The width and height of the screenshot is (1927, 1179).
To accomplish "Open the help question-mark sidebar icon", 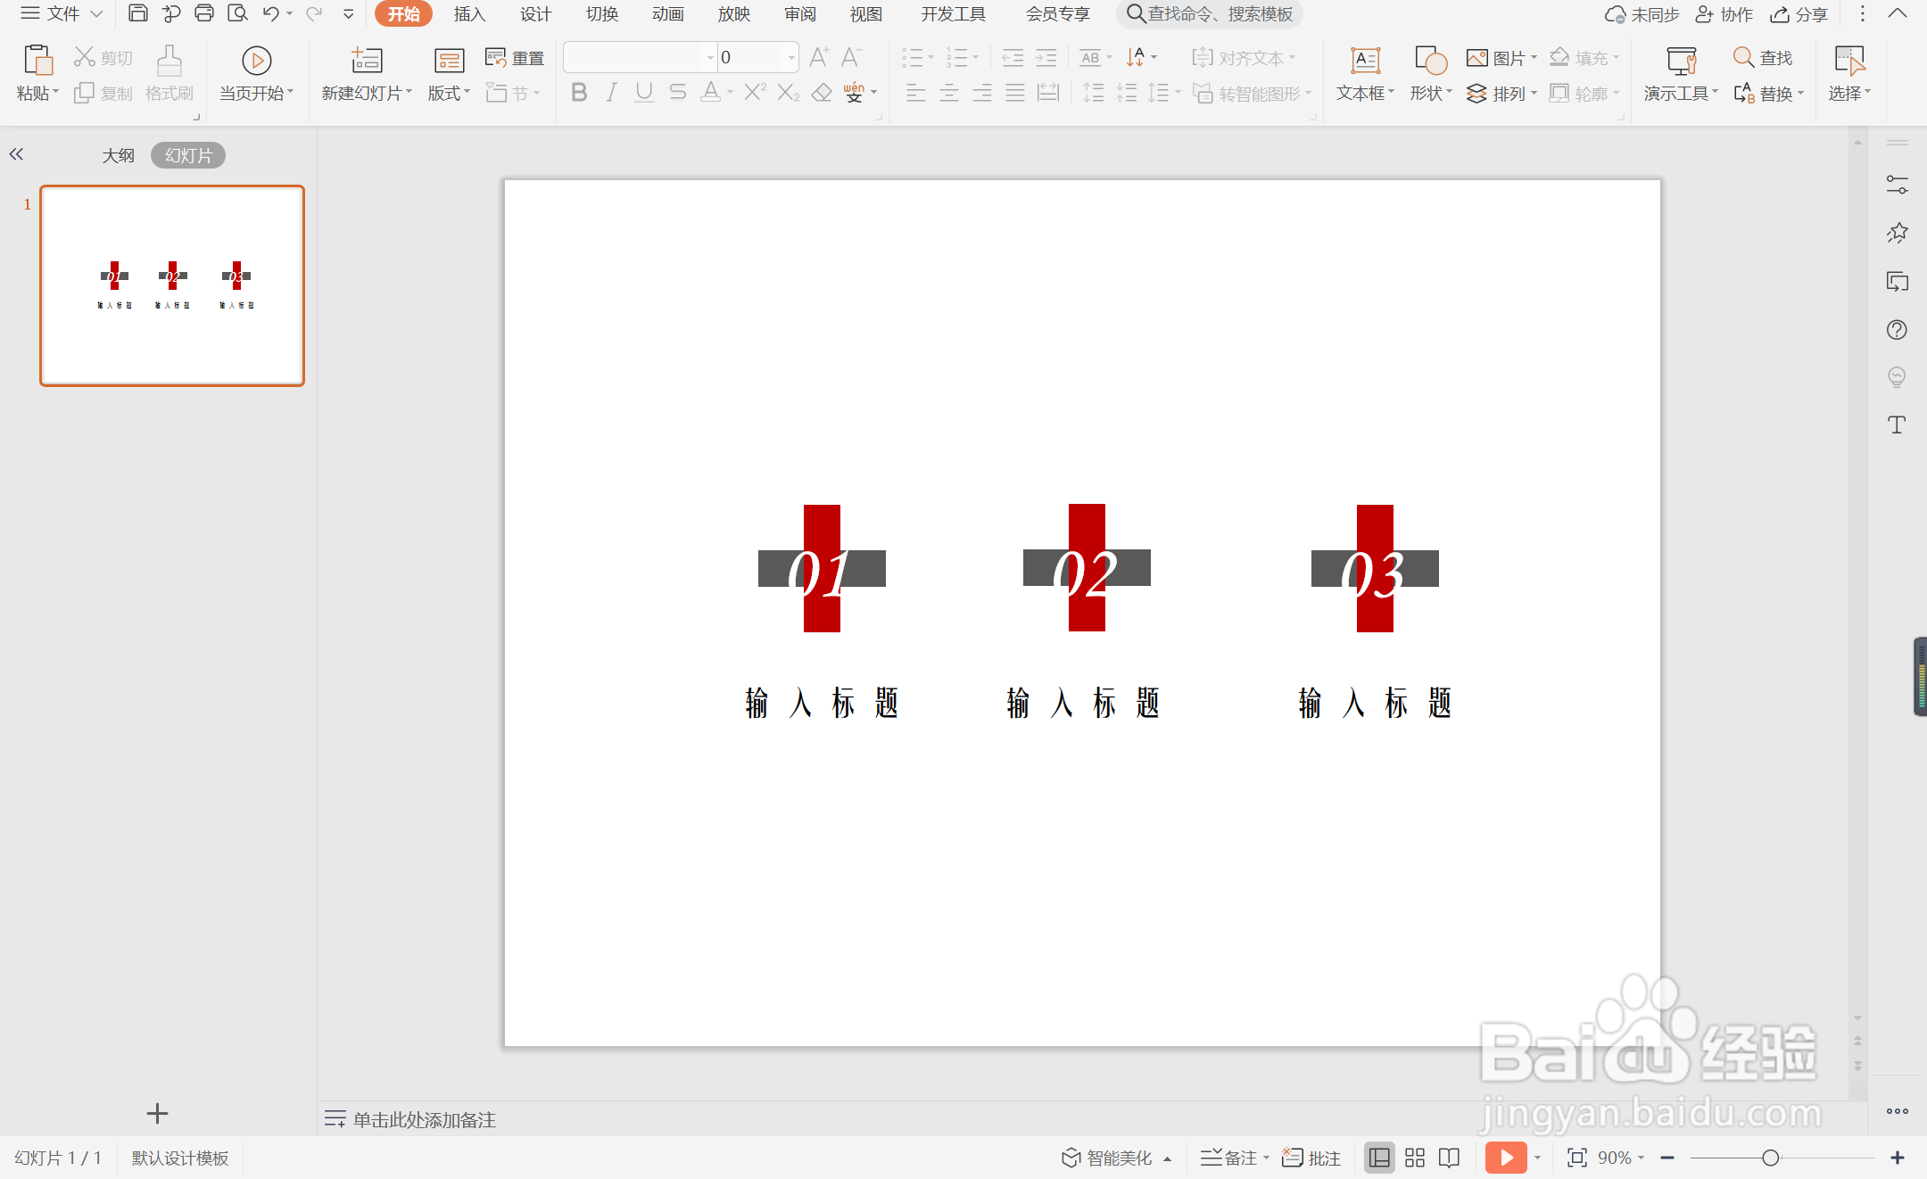I will click(x=1897, y=330).
